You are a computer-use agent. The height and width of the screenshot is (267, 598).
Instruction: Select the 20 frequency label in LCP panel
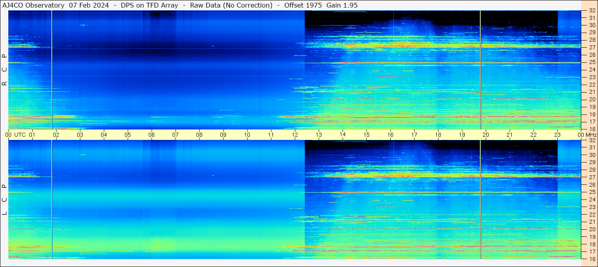click(592, 229)
